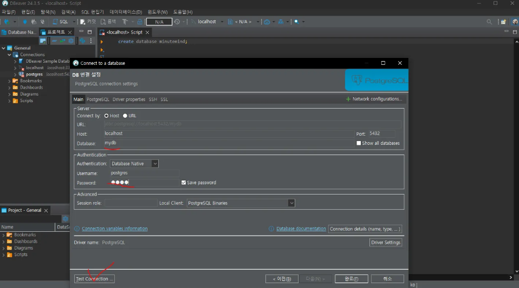Click the new database connection plug icon
This screenshot has width=519, height=288.
click(7, 22)
